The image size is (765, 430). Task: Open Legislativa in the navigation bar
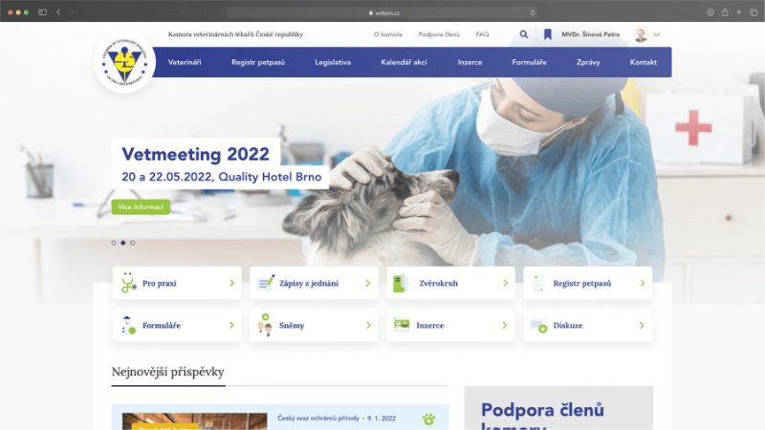pyautogui.click(x=333, y=62)
